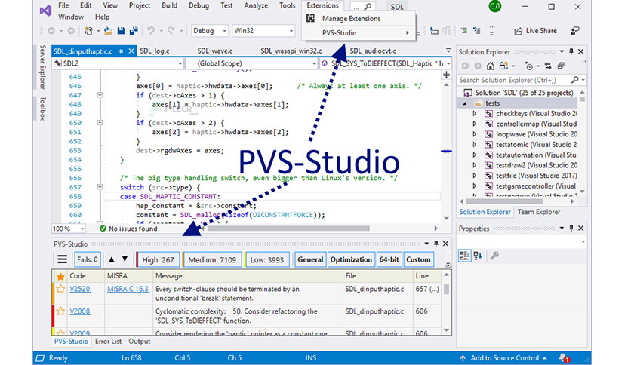Click the Save All icon
Image resolution: width=631 pixels, height=365 pixels.
tap(134, 31)
